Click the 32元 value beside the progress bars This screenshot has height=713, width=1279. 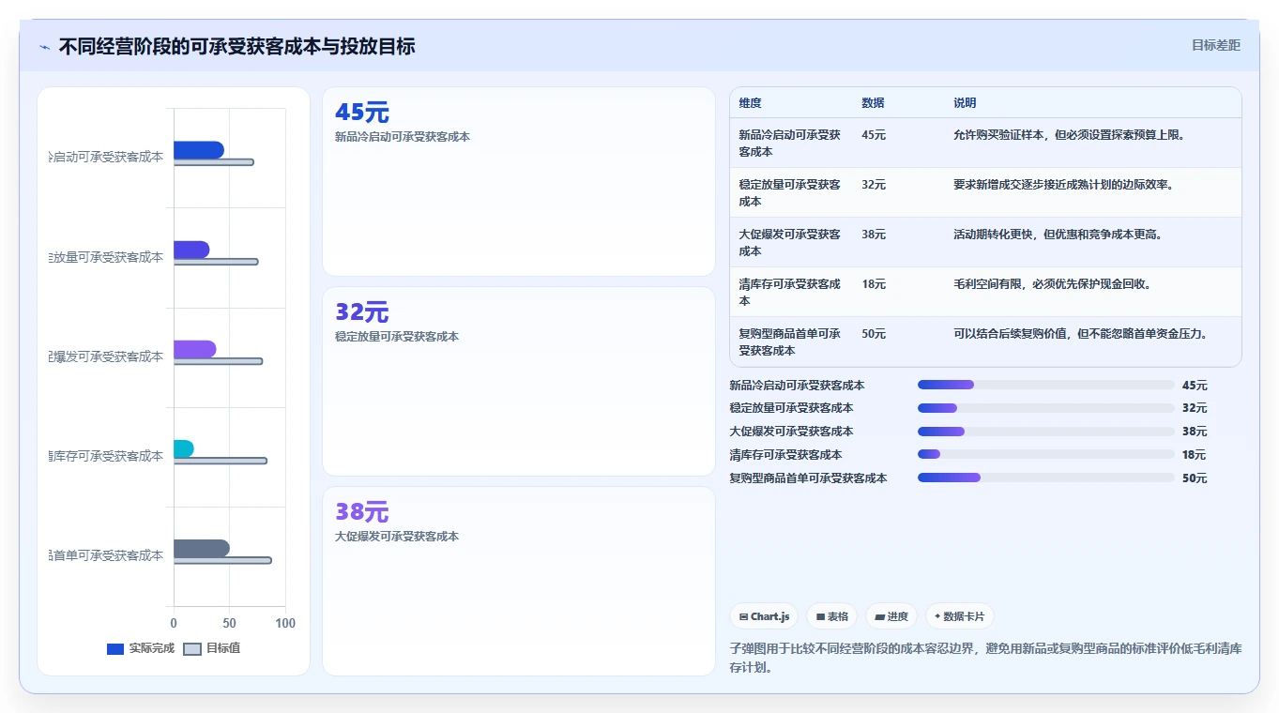[1195, 408]
